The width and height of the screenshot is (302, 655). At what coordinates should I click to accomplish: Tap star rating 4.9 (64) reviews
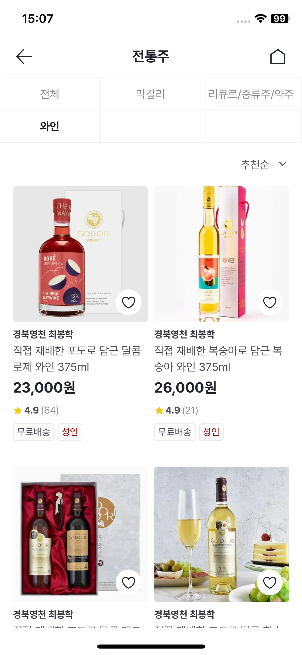click(36, 410)
